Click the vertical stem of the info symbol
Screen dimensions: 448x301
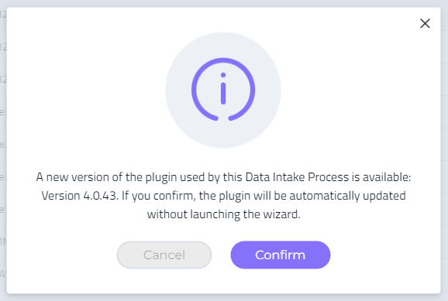coord(223,94)
